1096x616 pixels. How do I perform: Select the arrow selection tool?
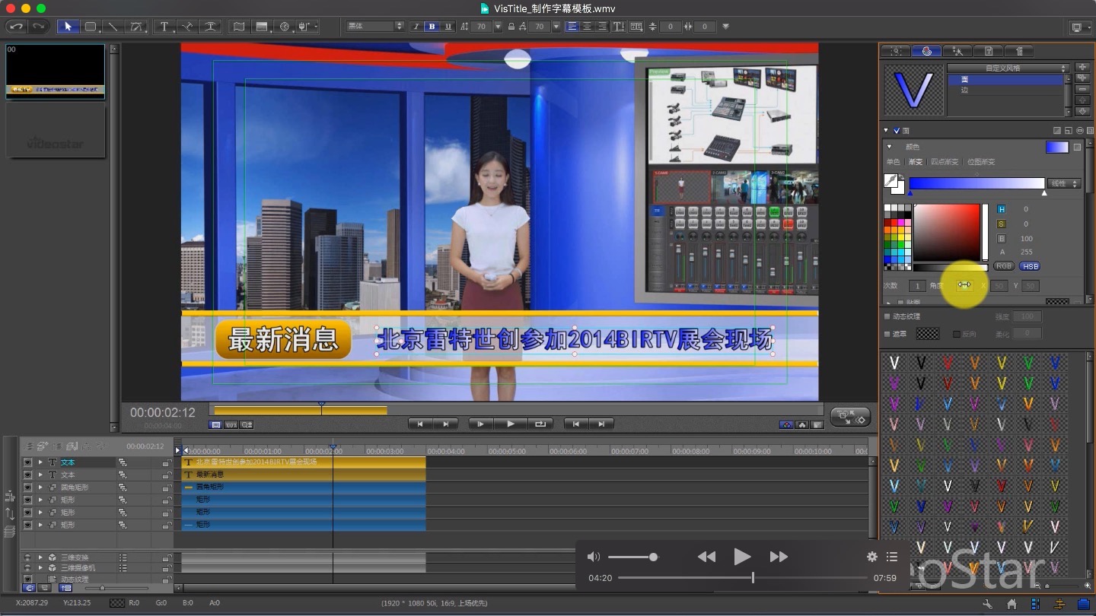pos(68,27)
